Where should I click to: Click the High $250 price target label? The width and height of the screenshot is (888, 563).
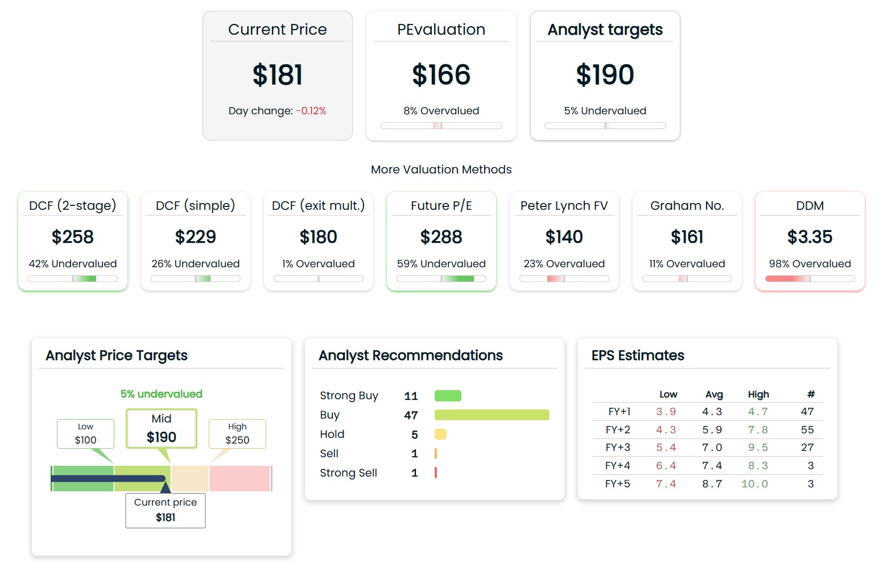[237, 434]
